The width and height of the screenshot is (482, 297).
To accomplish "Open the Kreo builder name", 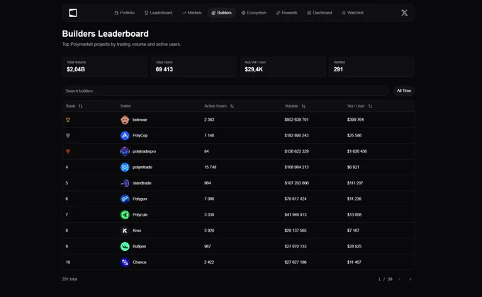I will pyautogui.click(x=137, y=231).
